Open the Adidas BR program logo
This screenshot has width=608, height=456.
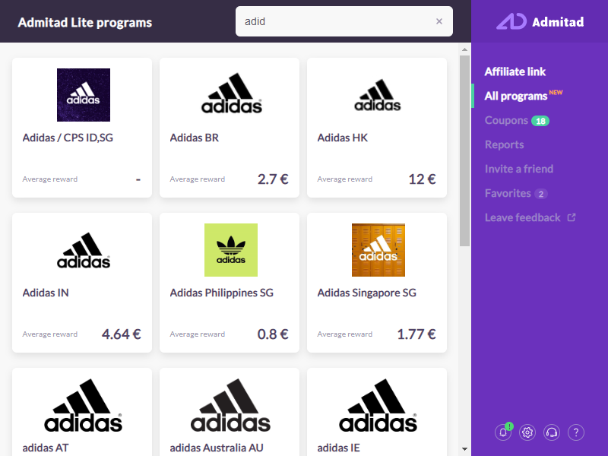click(x=231, y=93)
